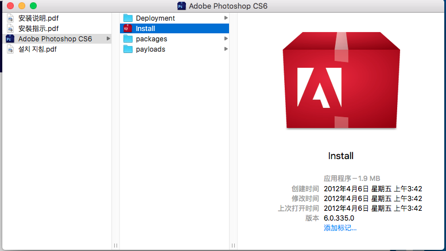Viewport: 446px width, 251px height.
Task: Click the Deployment folder icon
Action: (128, 18)
